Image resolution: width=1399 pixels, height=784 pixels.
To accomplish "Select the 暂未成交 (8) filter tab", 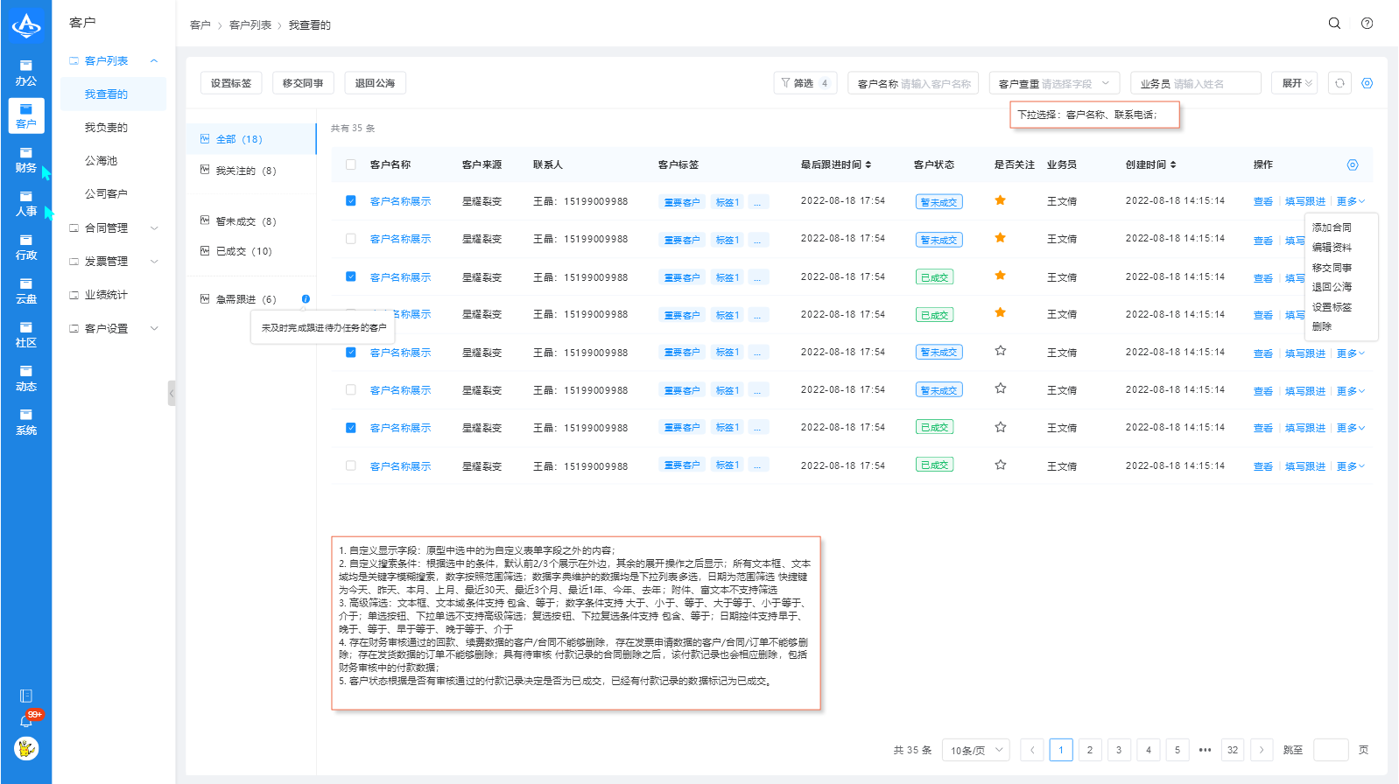I will pyautogui.click(x=251, y=221).
